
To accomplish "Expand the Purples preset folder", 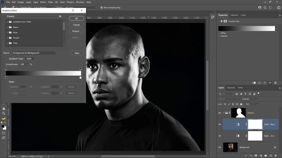I will [7, 38].
